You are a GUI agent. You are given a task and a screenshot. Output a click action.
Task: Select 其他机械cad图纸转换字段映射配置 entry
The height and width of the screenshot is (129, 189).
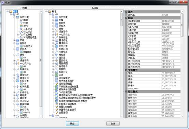[76, 95]
